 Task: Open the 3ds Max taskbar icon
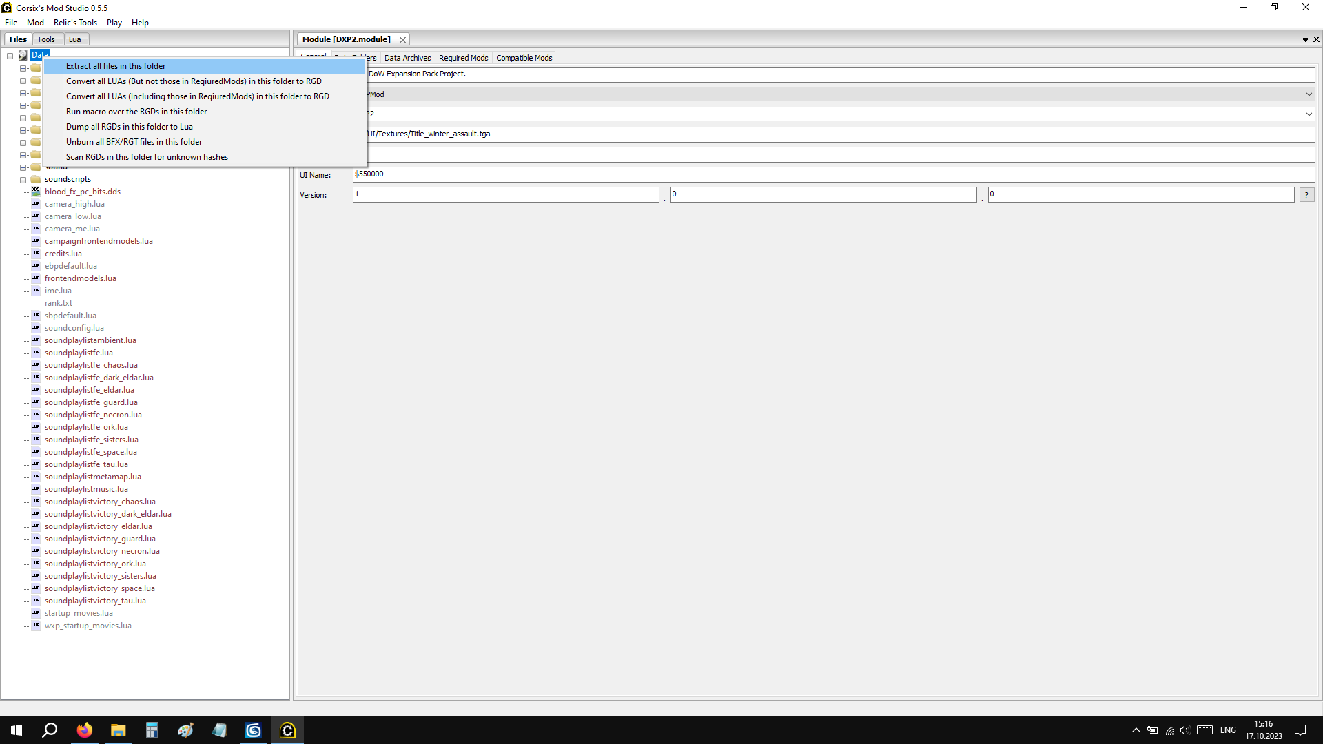click(254, 730)
